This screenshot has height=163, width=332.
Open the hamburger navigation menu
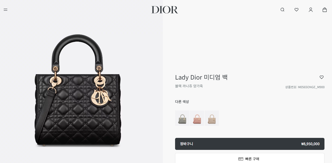[x=6, y=10]
